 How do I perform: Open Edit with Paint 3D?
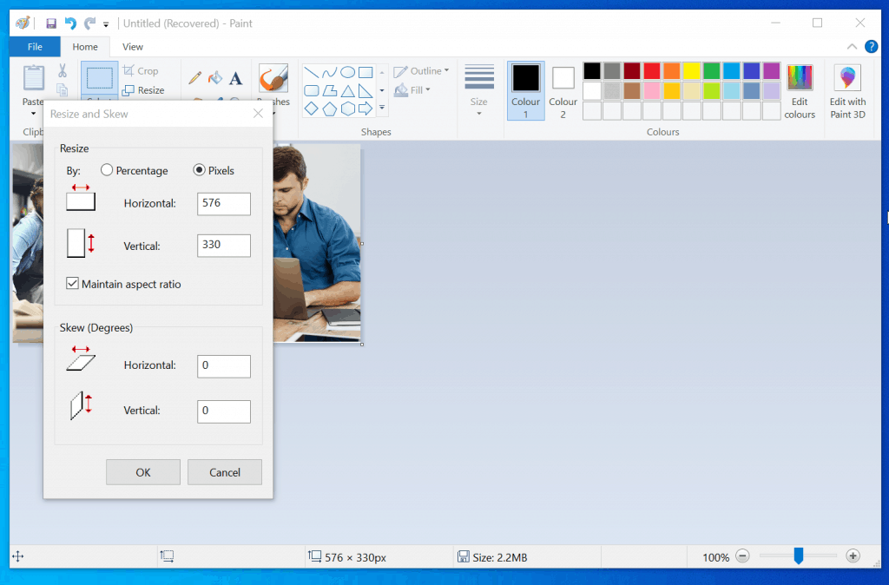coord(846,89)
